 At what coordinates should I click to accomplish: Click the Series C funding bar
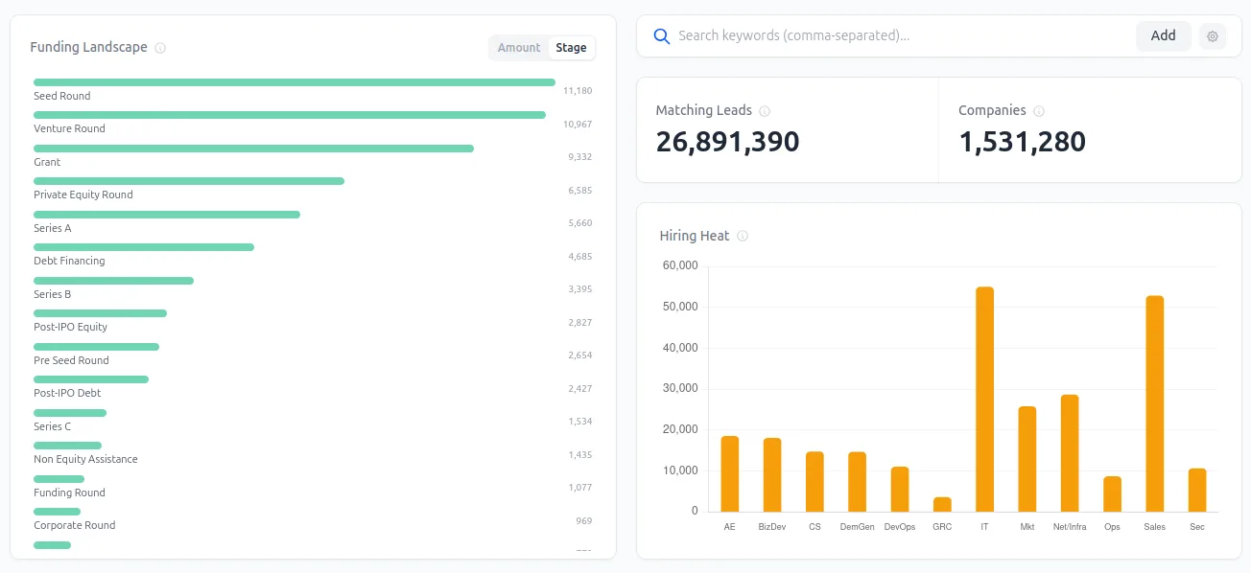click(x=70, y=413)
